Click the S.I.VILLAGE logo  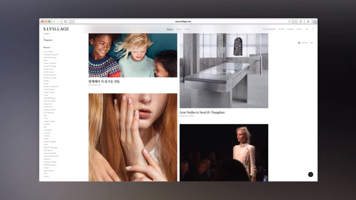[56, 29]
